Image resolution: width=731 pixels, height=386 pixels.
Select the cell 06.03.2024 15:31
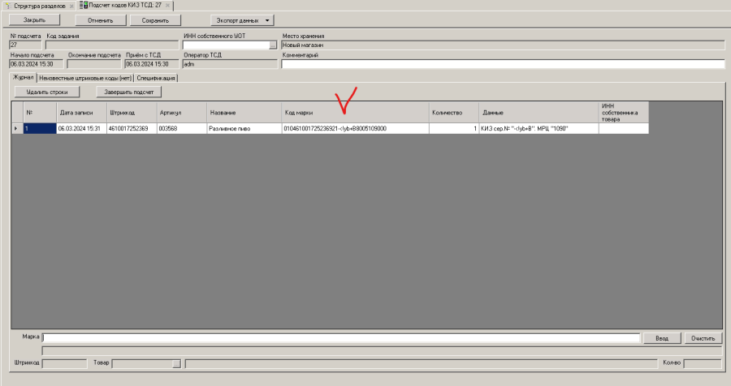(x=81, y=128)
